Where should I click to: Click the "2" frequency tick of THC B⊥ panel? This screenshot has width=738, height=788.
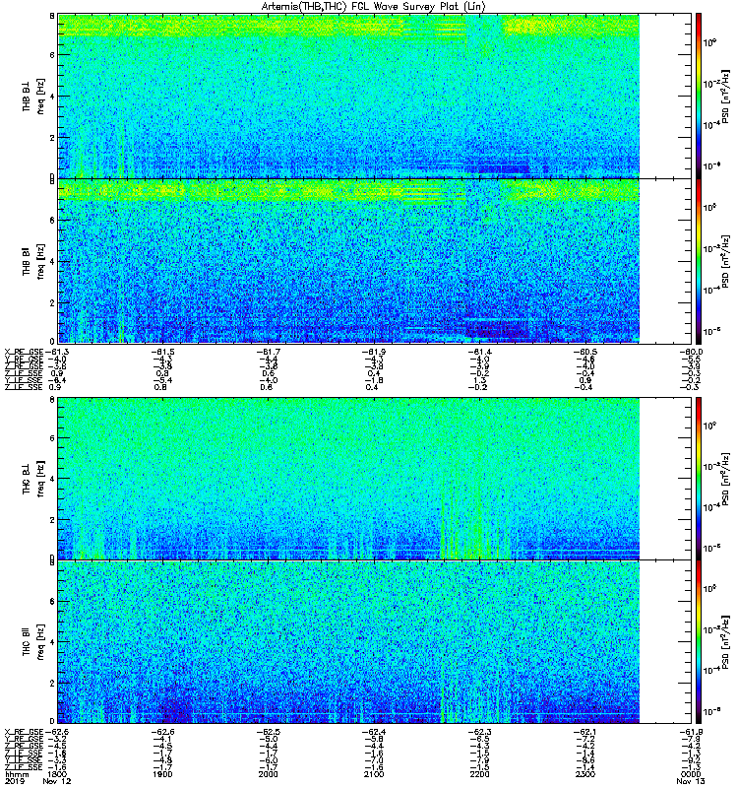click(52, 520)
